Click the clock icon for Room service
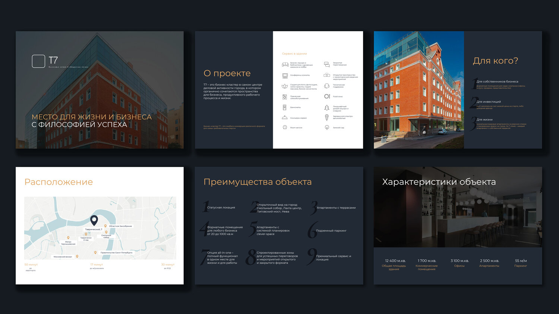559x314 pixels. coord(285,128)
